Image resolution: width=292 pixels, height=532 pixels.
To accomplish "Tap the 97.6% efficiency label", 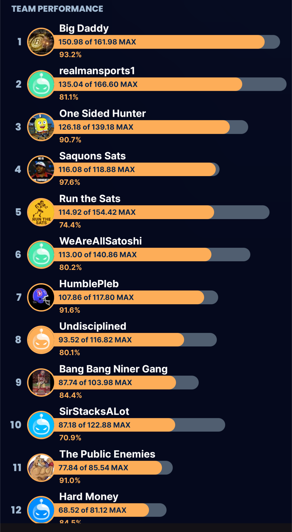I will click(x=69, y=182).
